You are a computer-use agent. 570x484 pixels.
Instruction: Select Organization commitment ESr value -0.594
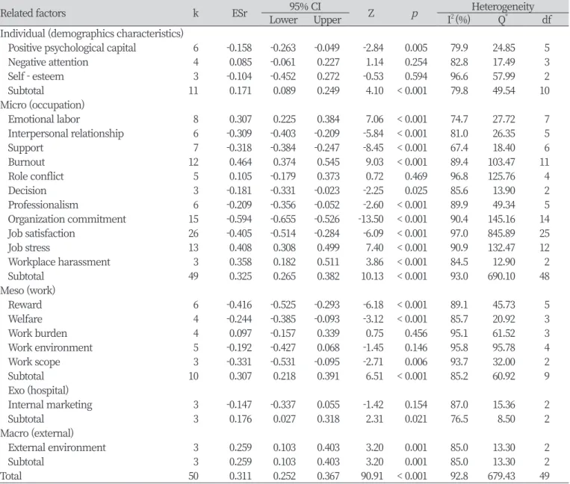point(239,219)
